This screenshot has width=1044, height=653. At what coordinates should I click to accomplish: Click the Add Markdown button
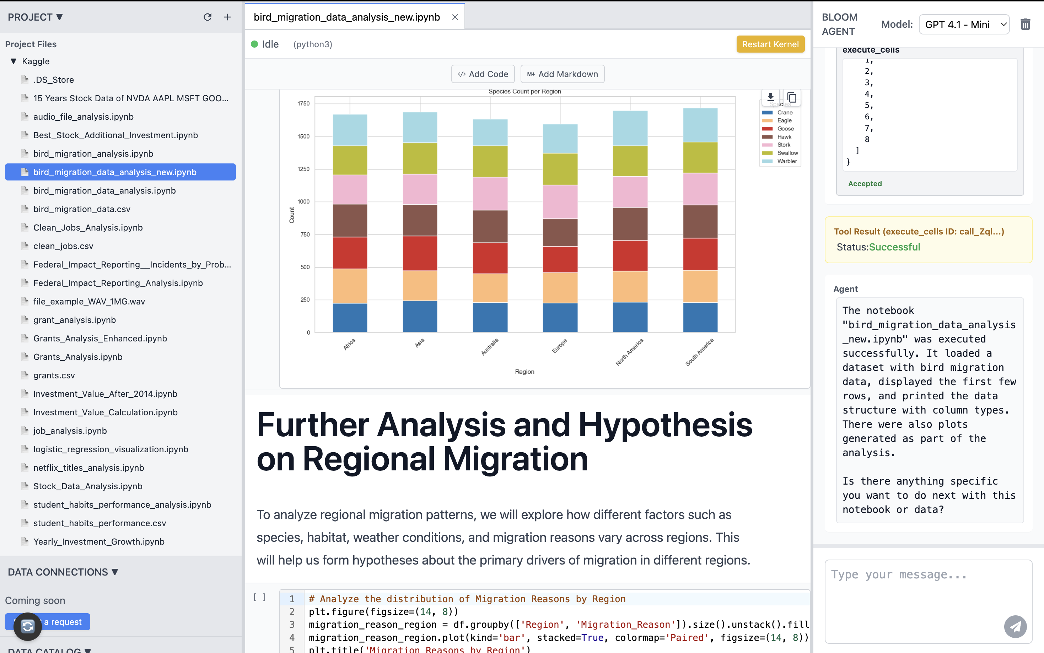point(562,74)
